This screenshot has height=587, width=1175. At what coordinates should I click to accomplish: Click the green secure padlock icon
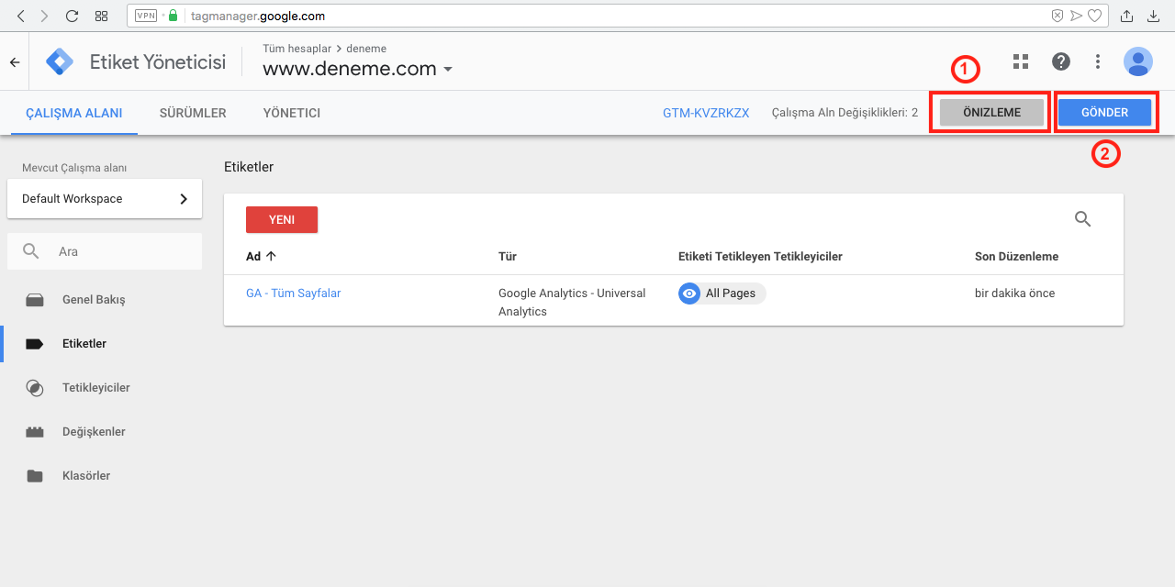[x=173, y=16]
